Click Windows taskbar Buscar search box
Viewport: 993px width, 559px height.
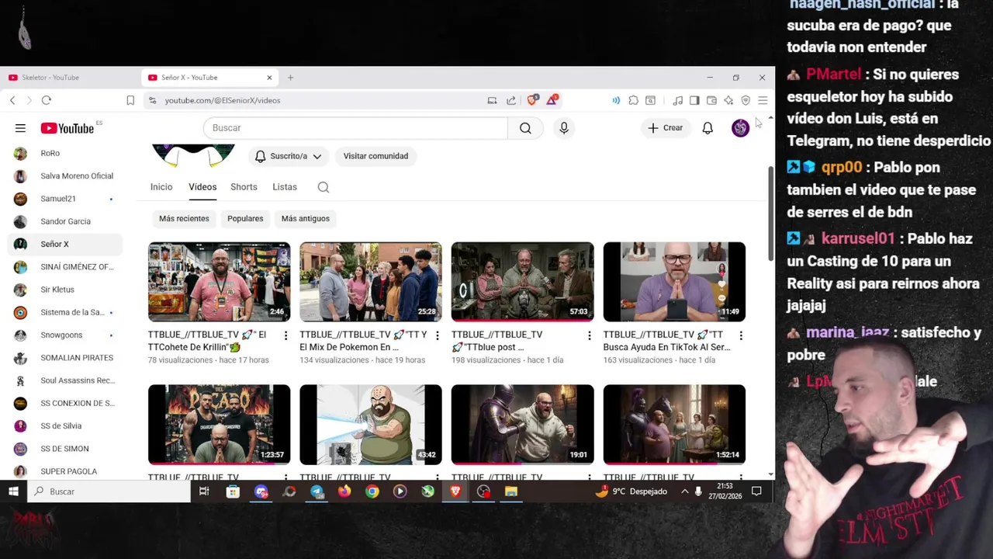[x=109, y=491]
